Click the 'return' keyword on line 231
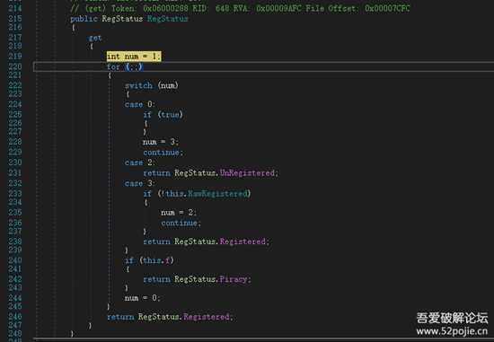Image resolution: width=494 pixels, height=342 pixels. (156, 173)
